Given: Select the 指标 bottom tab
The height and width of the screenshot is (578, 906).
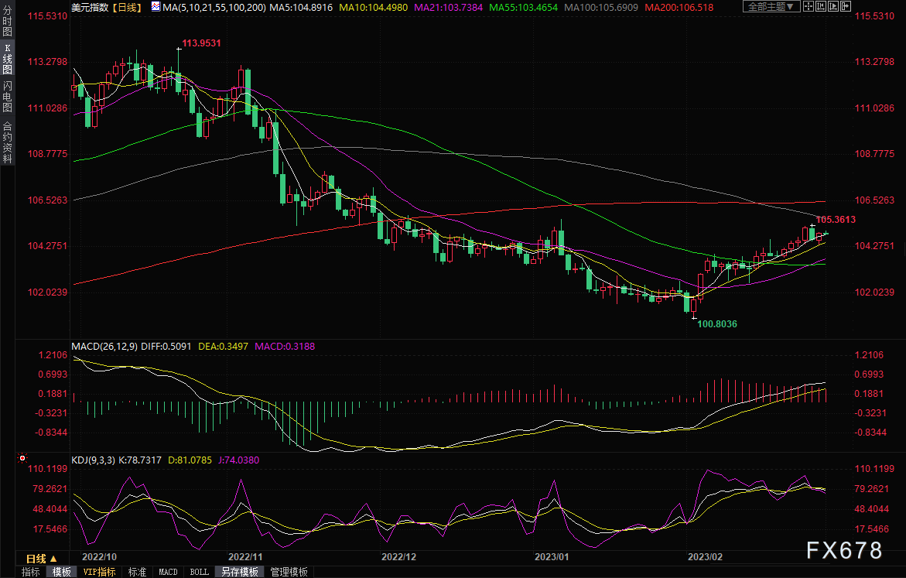Looking at the screenshot, I should click(31, 572).
